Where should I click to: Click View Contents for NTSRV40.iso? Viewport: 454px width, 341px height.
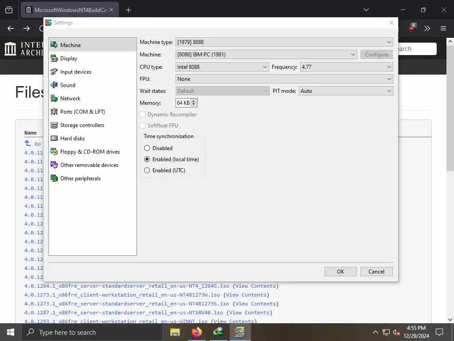point(249,313)
